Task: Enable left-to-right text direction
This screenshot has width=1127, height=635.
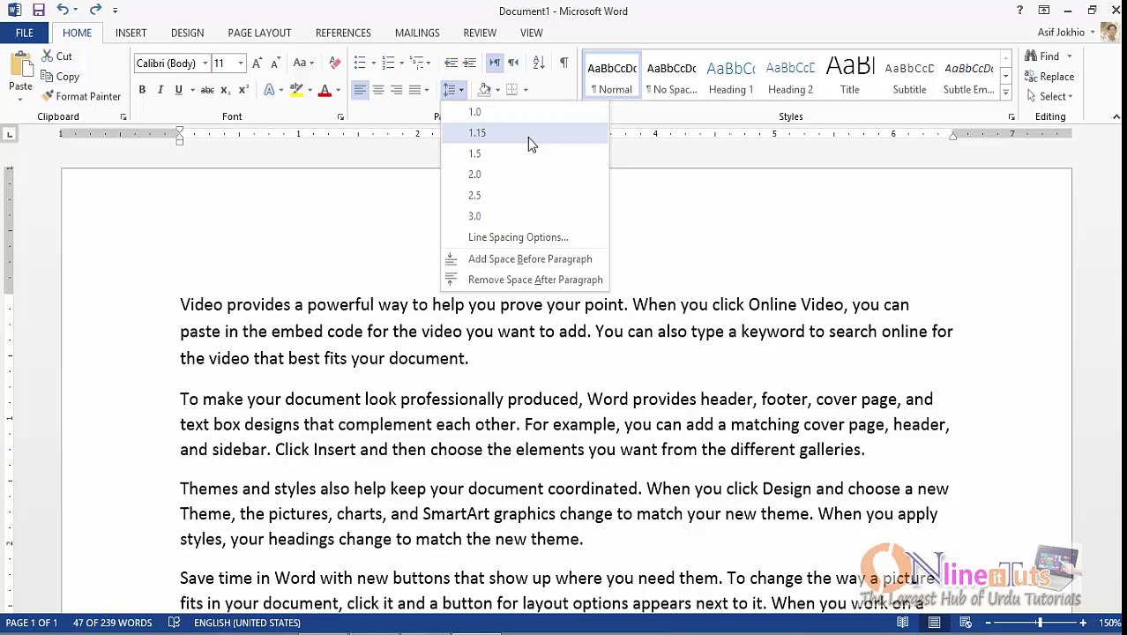Action: 495,63
